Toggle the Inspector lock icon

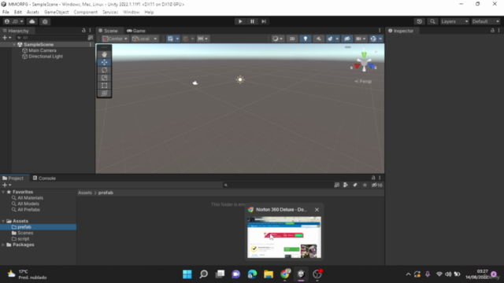pyautogui.click(x=492, y=31)
